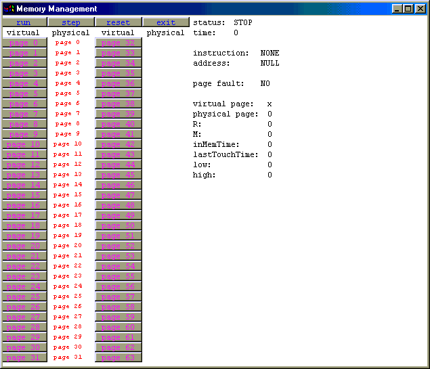The image size is (430, 369).
Task: Click the page 63 button
Action: (x=119, y=357)
